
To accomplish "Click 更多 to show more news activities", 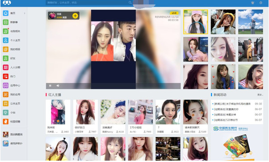I will click(x=260, y=95).
